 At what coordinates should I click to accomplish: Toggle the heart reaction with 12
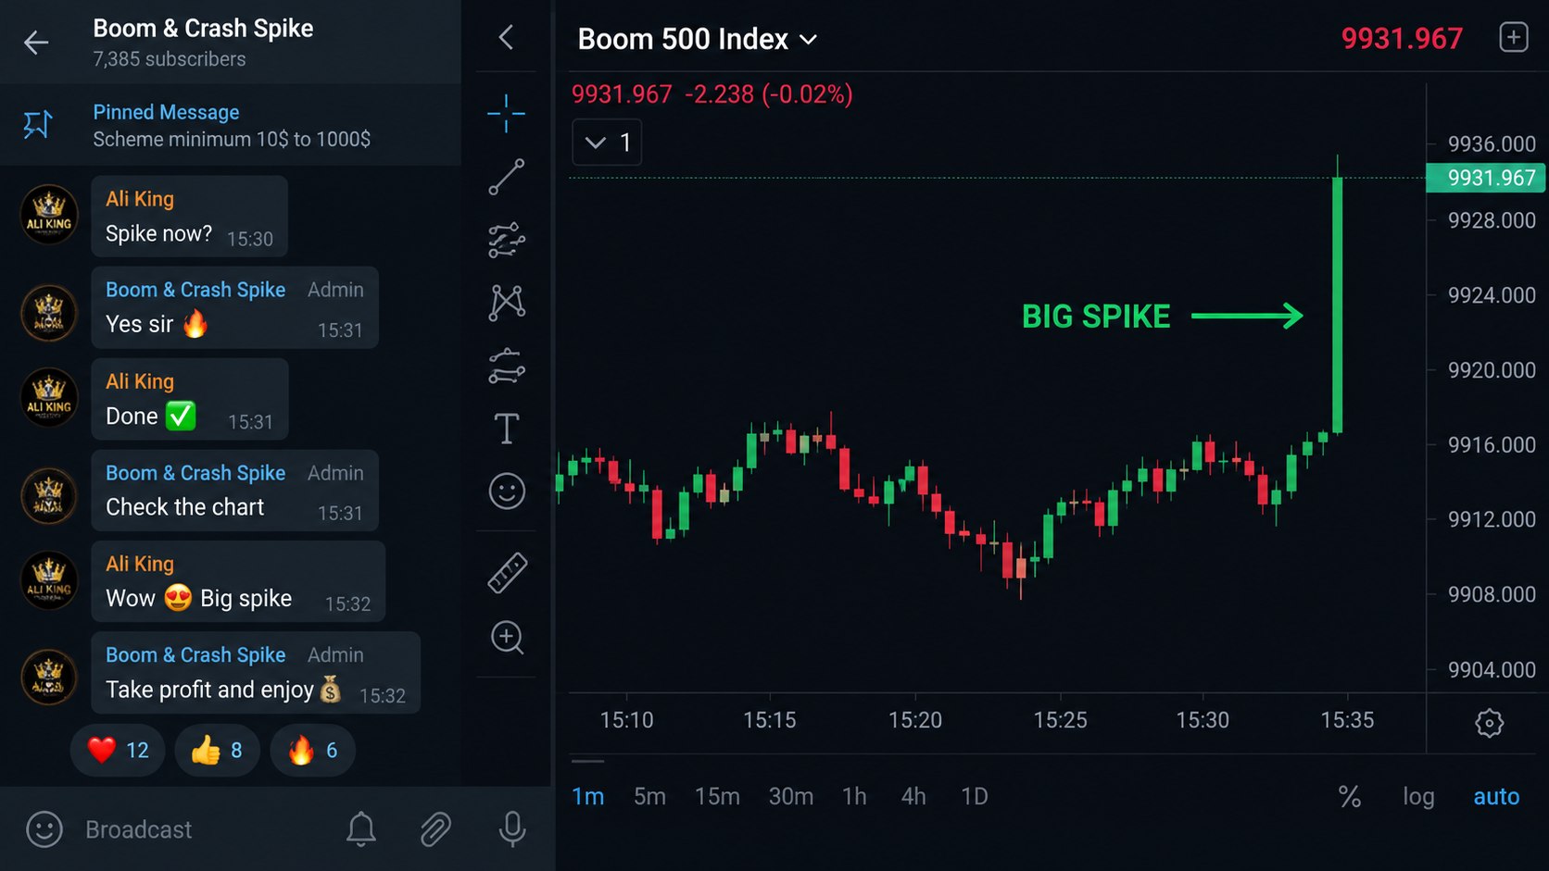[118, 750]
